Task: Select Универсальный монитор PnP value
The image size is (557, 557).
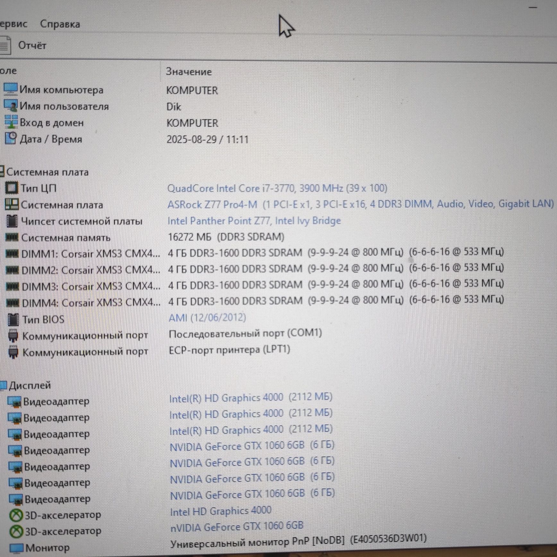Action: tap(298, 542)
